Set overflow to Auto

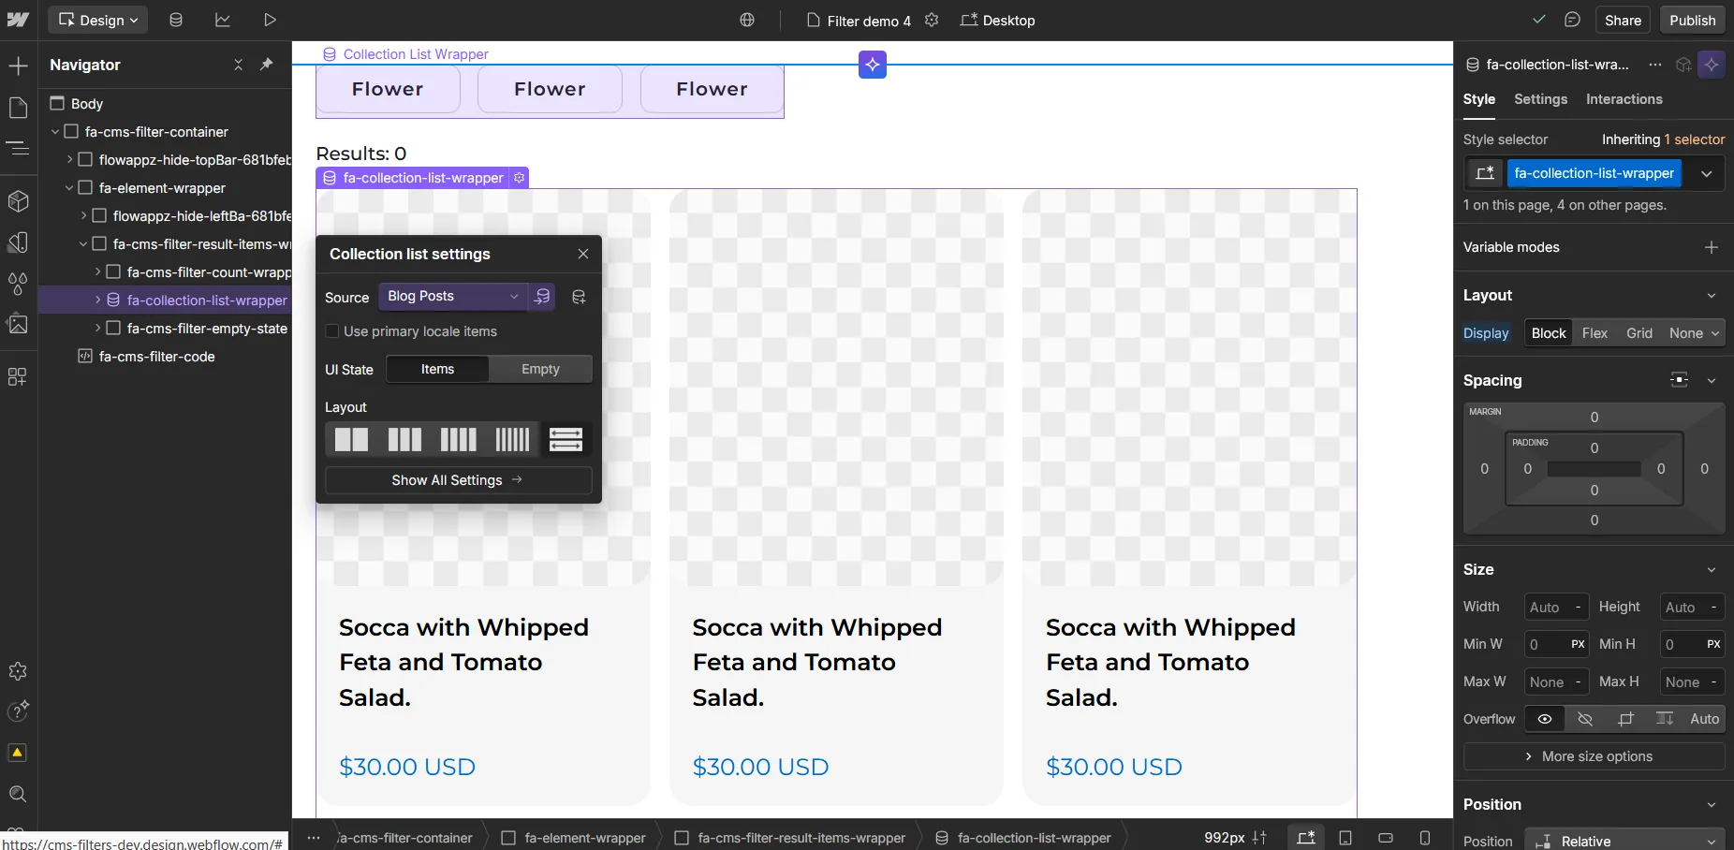1704,719
